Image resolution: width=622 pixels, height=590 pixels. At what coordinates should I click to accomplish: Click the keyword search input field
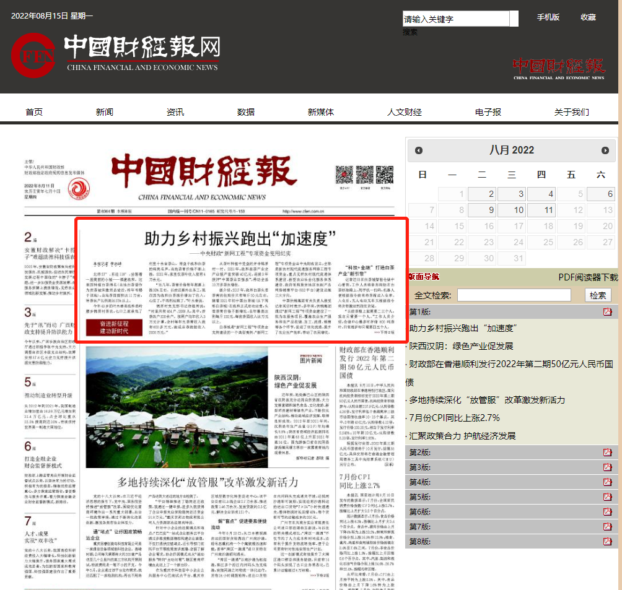tap(456, 19)
